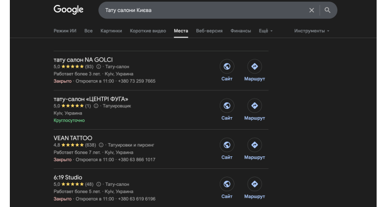The width and height of the screenshot is (387, 207).
Task: Open the Картинки tab
Action: point(111,31)
